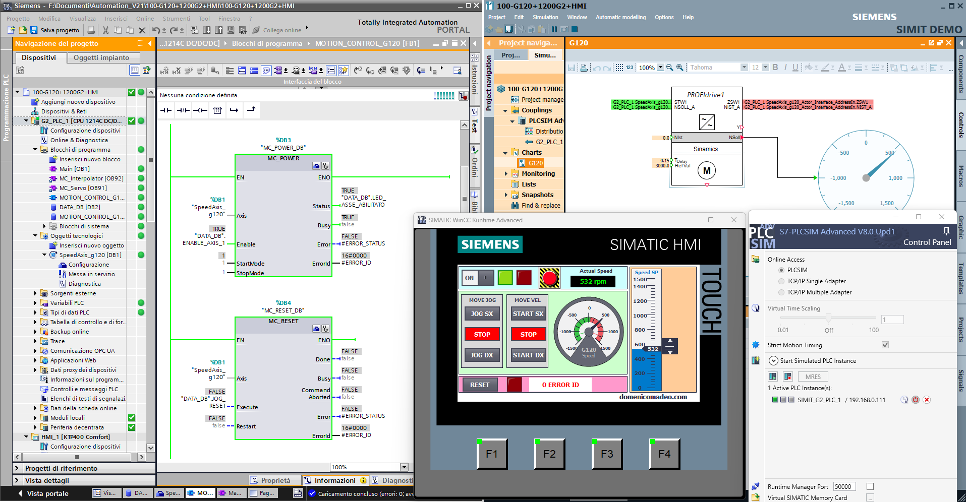The height and width of the screenshot is (502, 966).
Task: Open the block editor zoom 100% dropdown
Action: click(404, 467)
